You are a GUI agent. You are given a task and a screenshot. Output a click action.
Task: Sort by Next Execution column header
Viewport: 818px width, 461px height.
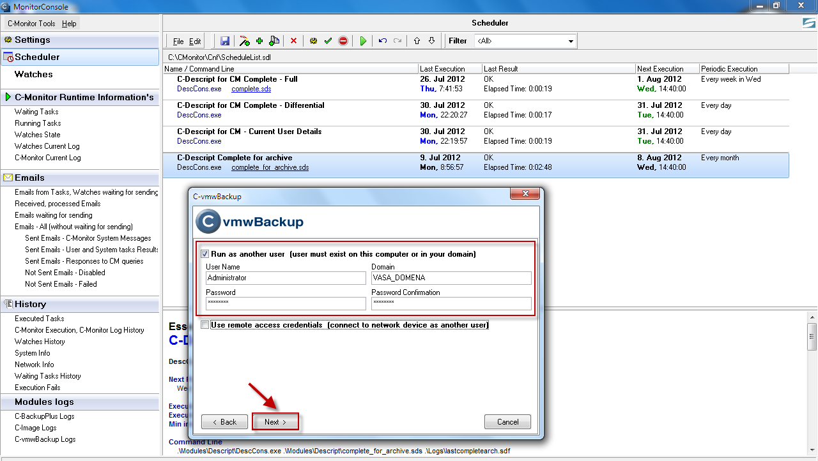(x=668, y=68)
